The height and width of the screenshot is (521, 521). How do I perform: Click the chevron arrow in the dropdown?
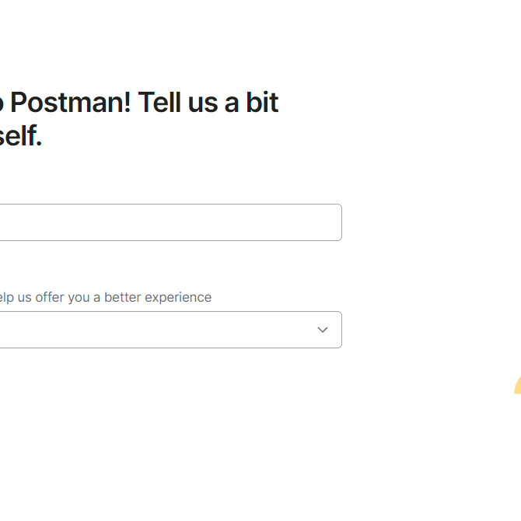[323, 330]
